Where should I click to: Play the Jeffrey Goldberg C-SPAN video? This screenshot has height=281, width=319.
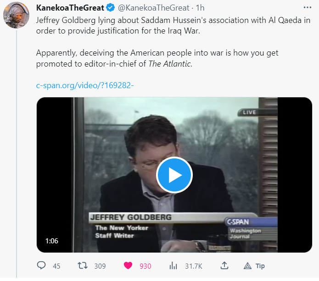[174, 174]
